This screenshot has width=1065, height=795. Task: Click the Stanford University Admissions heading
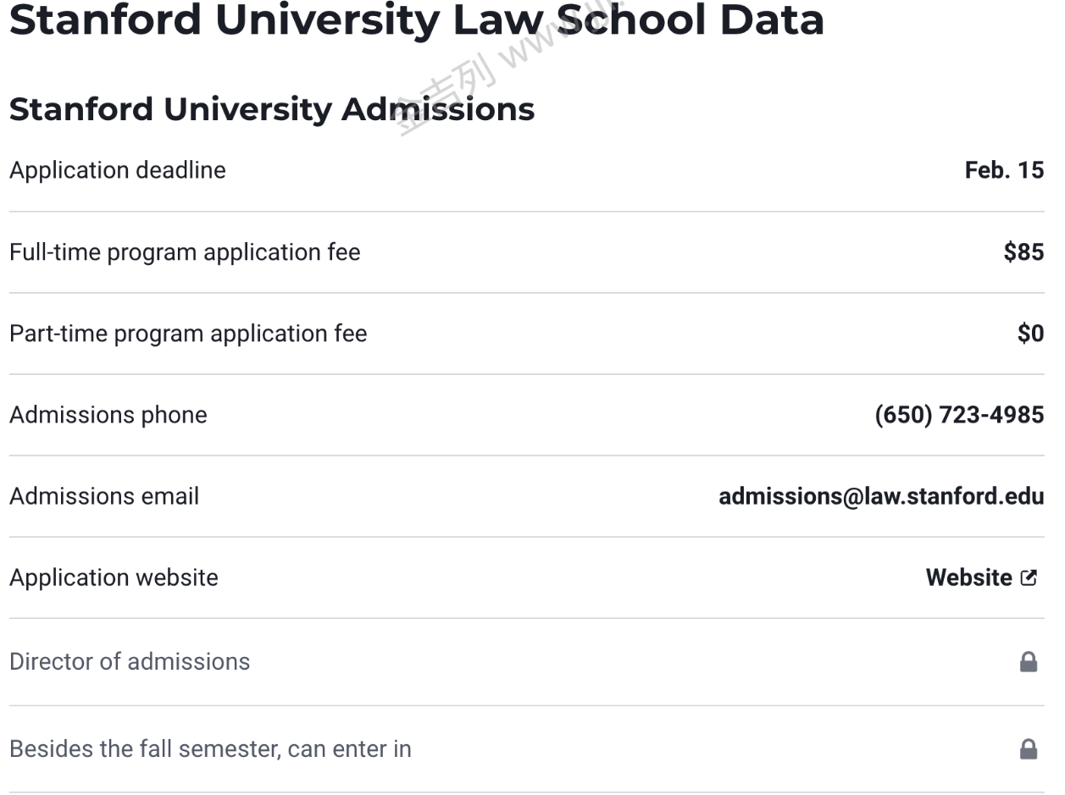click(x=271, y=109)
